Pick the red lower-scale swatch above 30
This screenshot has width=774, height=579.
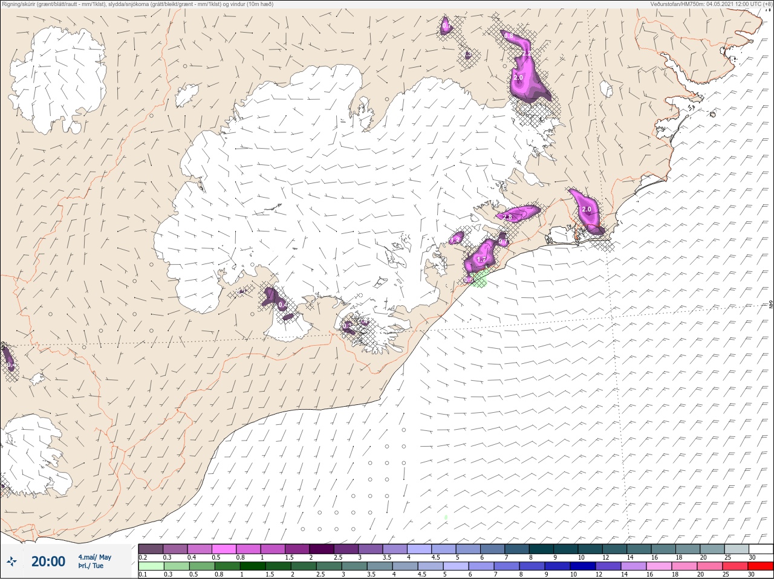pyautogui.click(x=761, y=566)
